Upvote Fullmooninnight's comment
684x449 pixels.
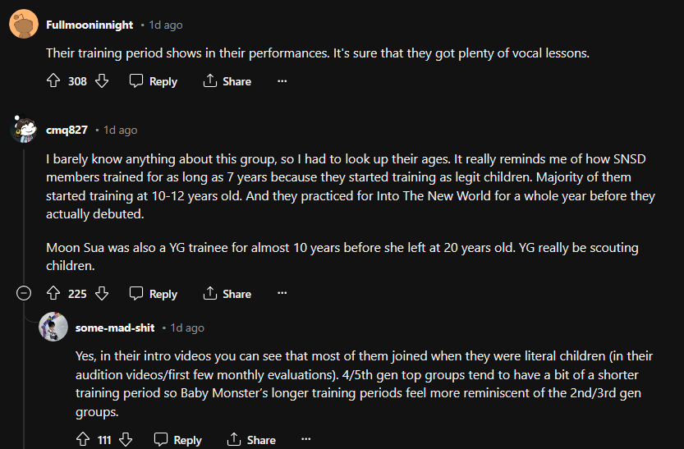click(x=53, y=81)
